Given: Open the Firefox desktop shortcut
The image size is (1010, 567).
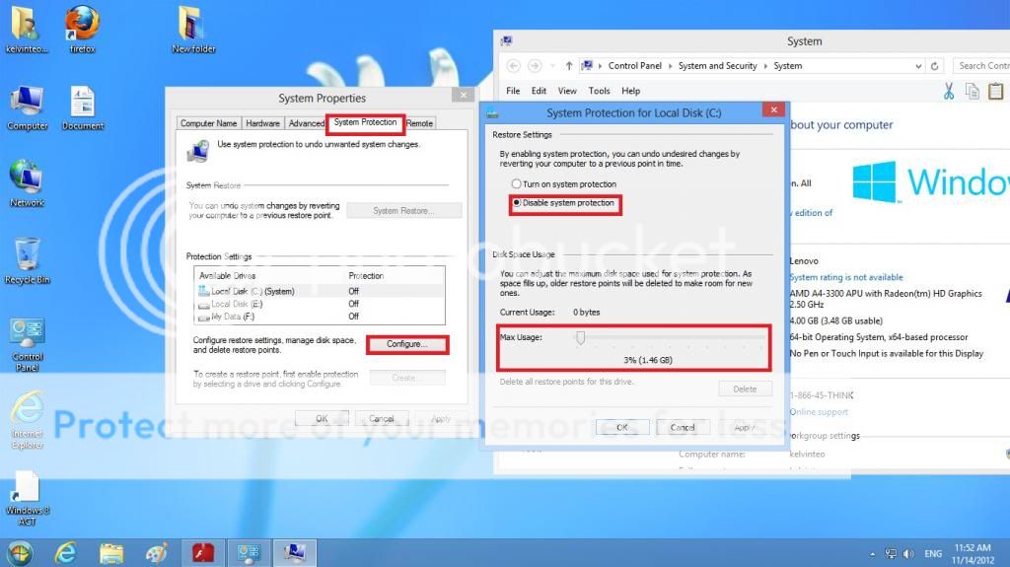Looking at the screenshot, I should [x=83, y=24].
